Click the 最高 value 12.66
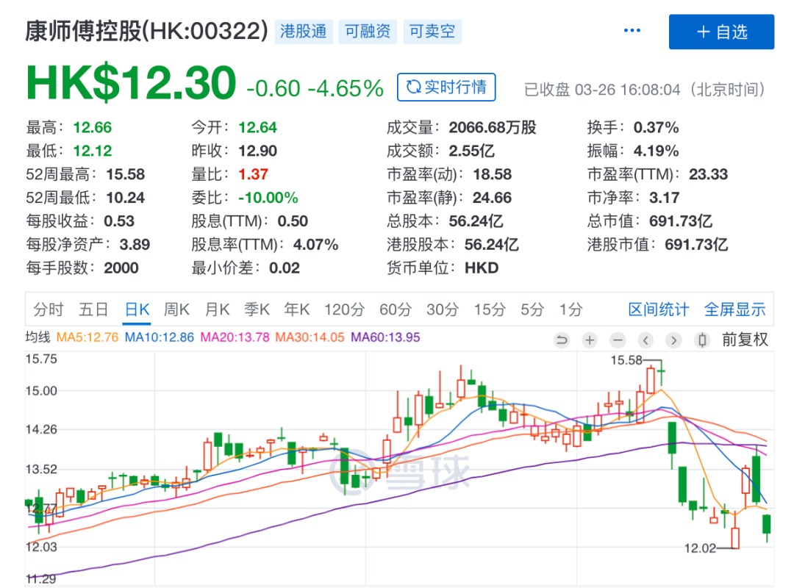Screen dimensions: 794x588 coord(92,127)
